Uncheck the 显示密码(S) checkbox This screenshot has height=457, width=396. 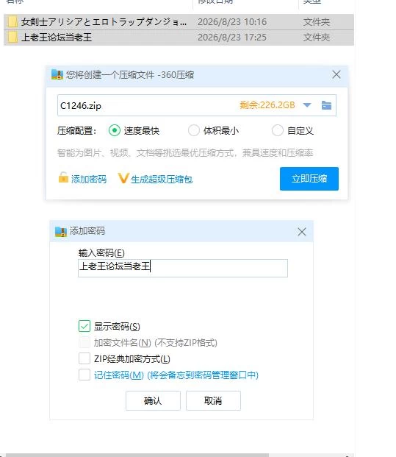point(84,326)
